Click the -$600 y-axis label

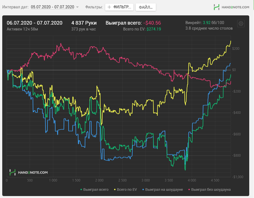coord(236,134)
